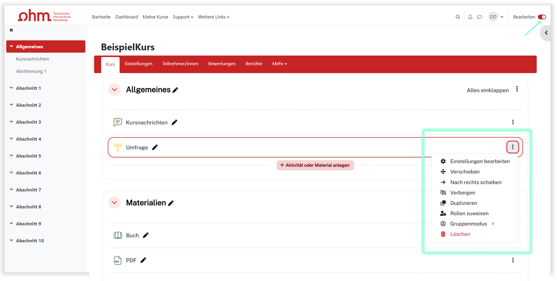Open the Support dropdown menu
557x281 pixels.
(183, 17)
